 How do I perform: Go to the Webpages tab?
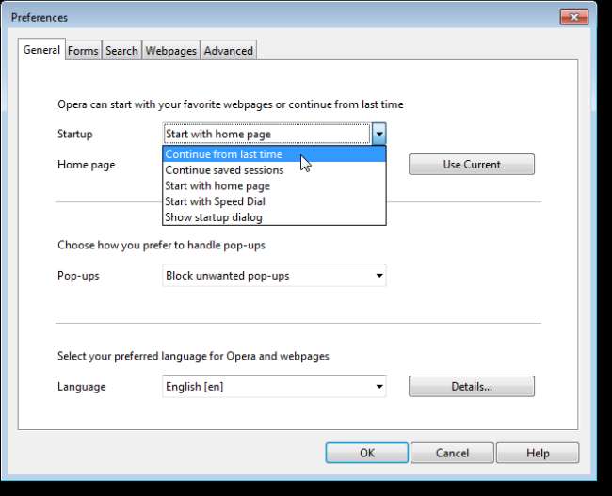point(170,51)
